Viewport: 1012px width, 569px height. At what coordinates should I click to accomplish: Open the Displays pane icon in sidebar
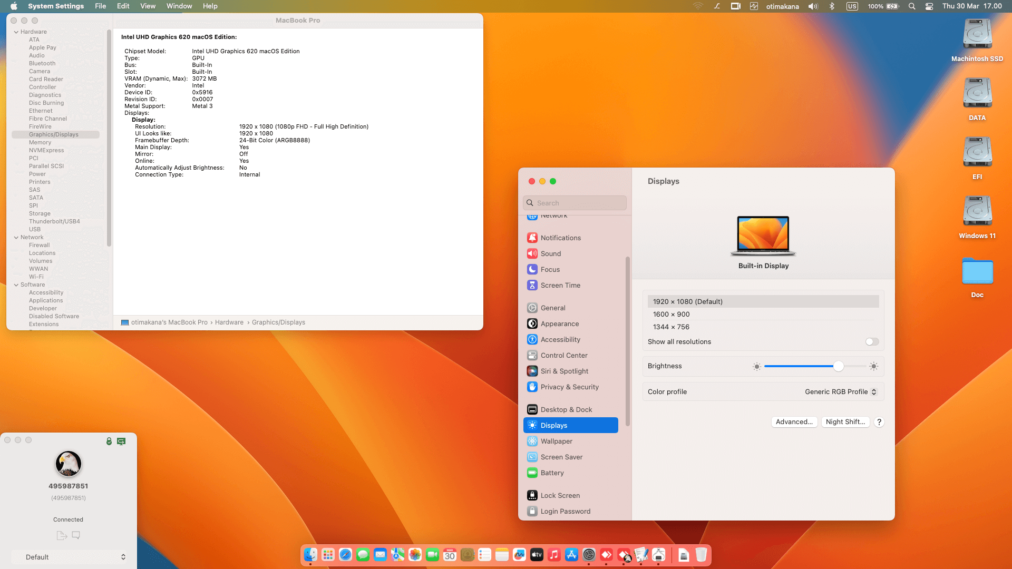532,425
